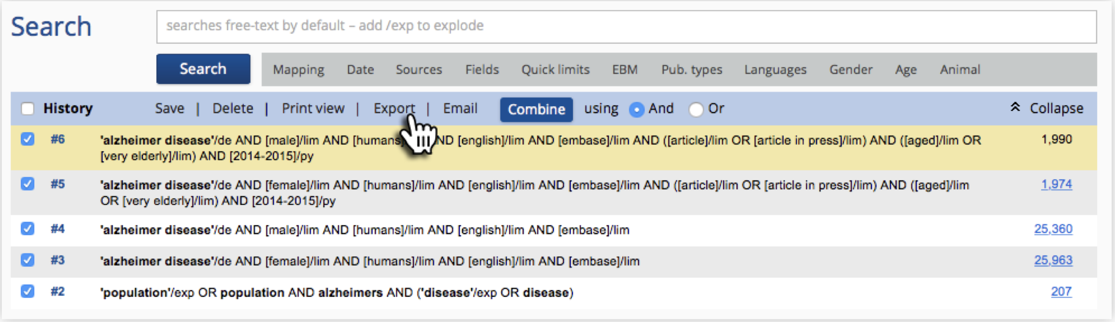
Task: Select the And radio button
Action: click(x=636, y=109)
